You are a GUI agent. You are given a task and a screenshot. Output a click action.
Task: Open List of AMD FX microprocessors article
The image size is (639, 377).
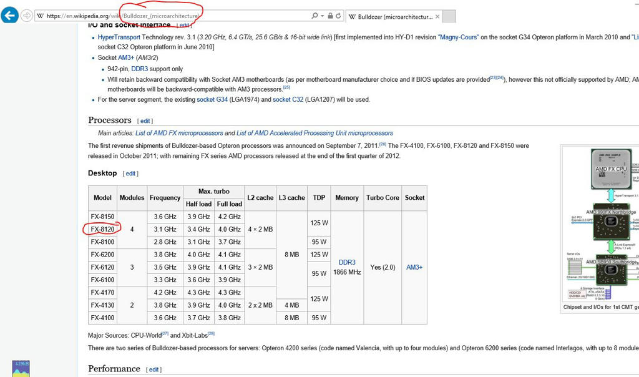179,133
